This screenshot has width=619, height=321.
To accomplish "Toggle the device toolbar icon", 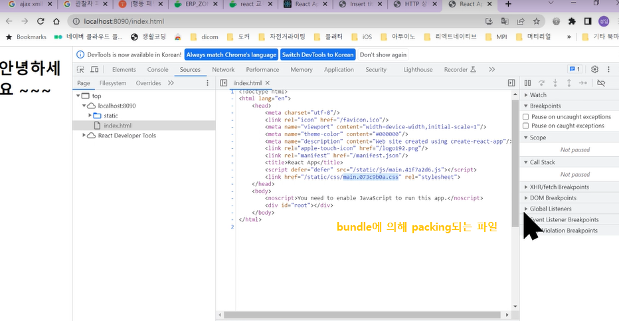I will [94, 70].
